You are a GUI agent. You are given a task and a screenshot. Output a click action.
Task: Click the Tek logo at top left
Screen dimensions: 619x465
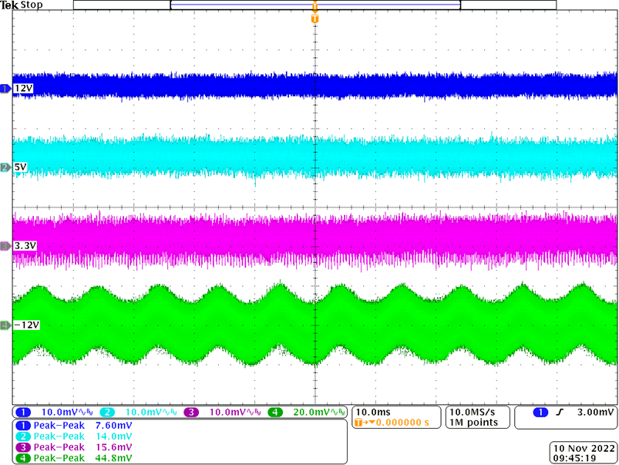coord(9,5)
